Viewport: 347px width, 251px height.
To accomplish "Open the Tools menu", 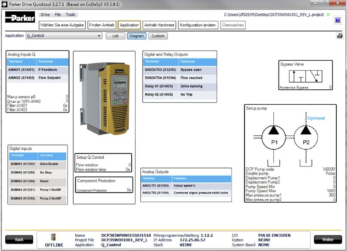I will click(x=70, y=15).
